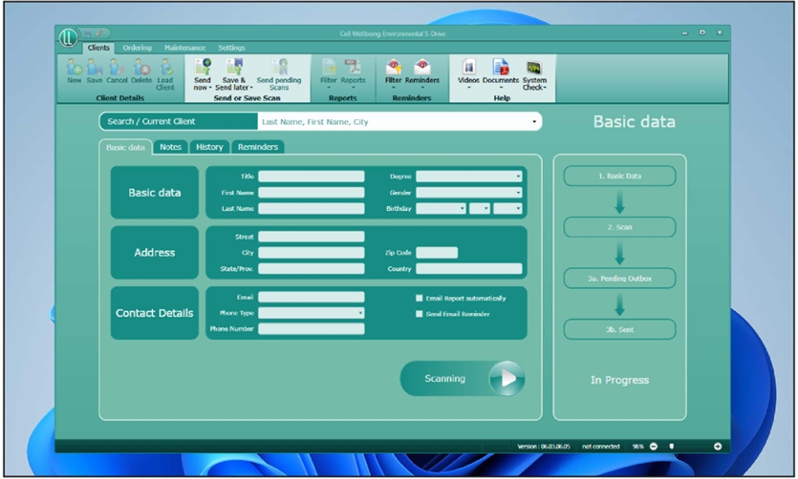Click the zoom-in plus in the status bar

click(718, 447)
